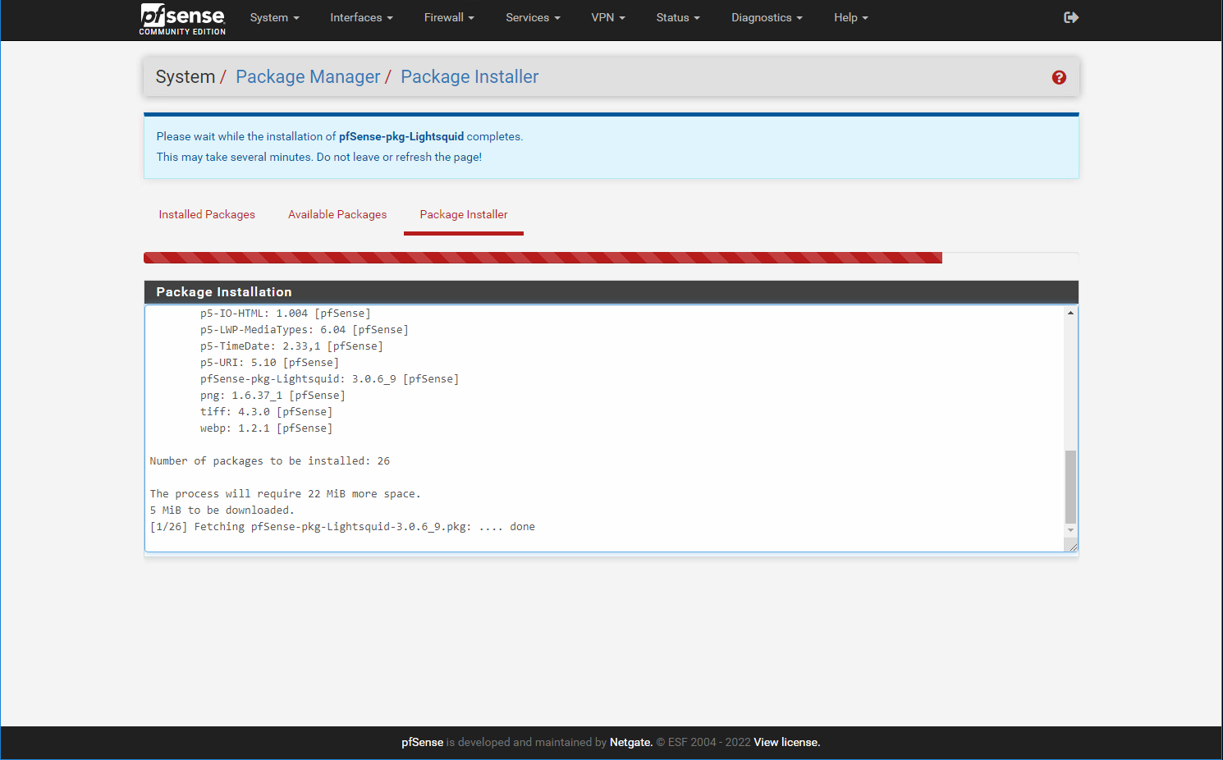The width and height of the screenshot is (1223, 760).
Task: Click the System breadcrumb text
Action: (185, 76)
